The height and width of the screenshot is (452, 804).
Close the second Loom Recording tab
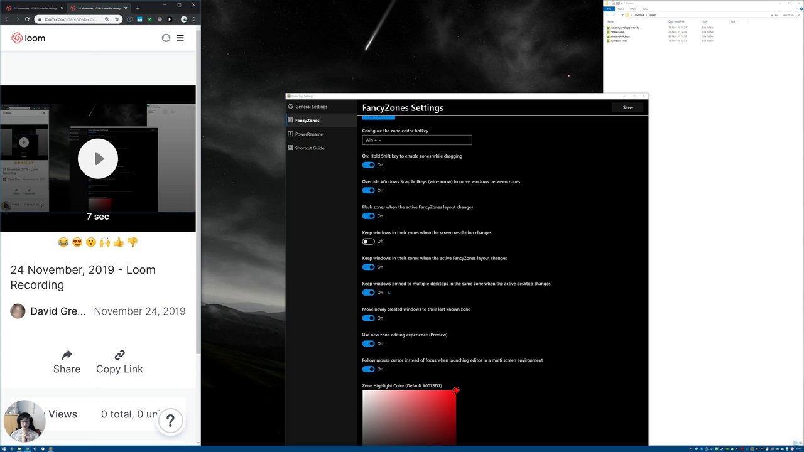pos(126,8)
